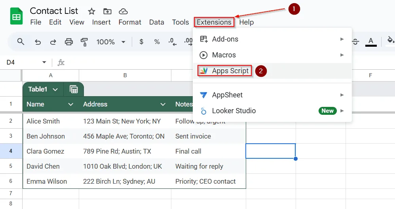Open the Data menu
The width and height of the screenshot is (395, 209).
(156, 22)
